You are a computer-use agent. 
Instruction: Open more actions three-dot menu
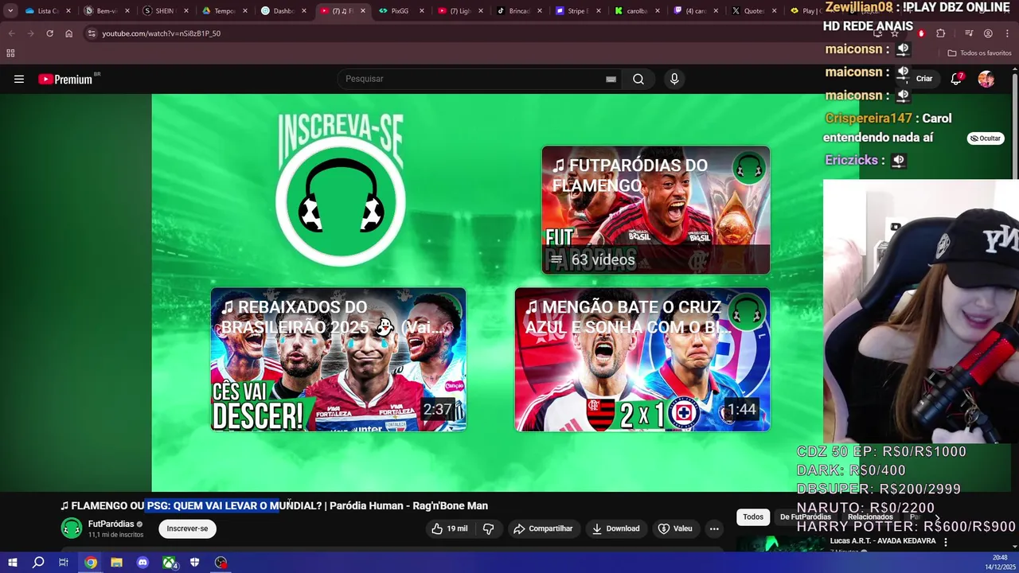coord(714,528)
